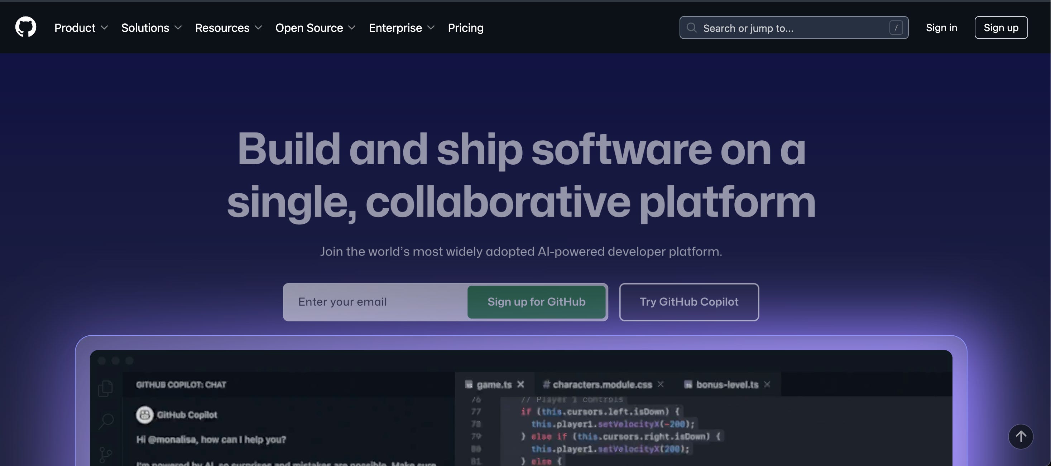This screenshot has width=1051, height=466.
Task: Click the explorer files icon in editor sidebar
Action: coord(105,388)
